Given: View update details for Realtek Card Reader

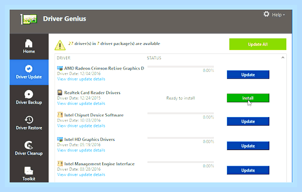Looking at the screenshot, I should pos(81,104).
